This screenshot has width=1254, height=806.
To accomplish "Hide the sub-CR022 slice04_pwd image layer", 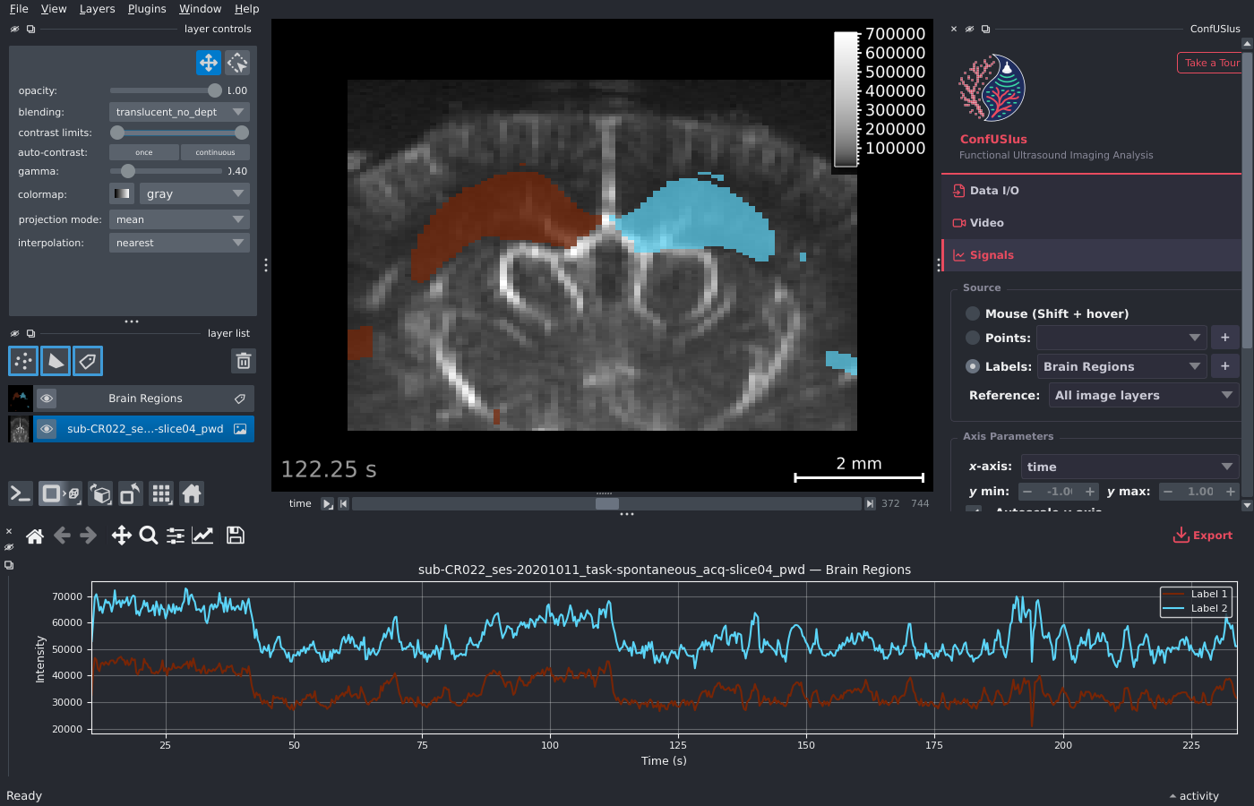I will coord(47,429).
